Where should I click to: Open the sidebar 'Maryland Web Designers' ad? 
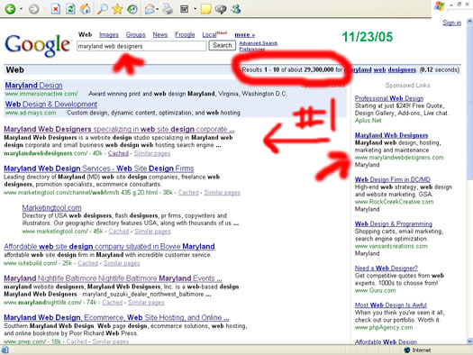coord(392,135)
